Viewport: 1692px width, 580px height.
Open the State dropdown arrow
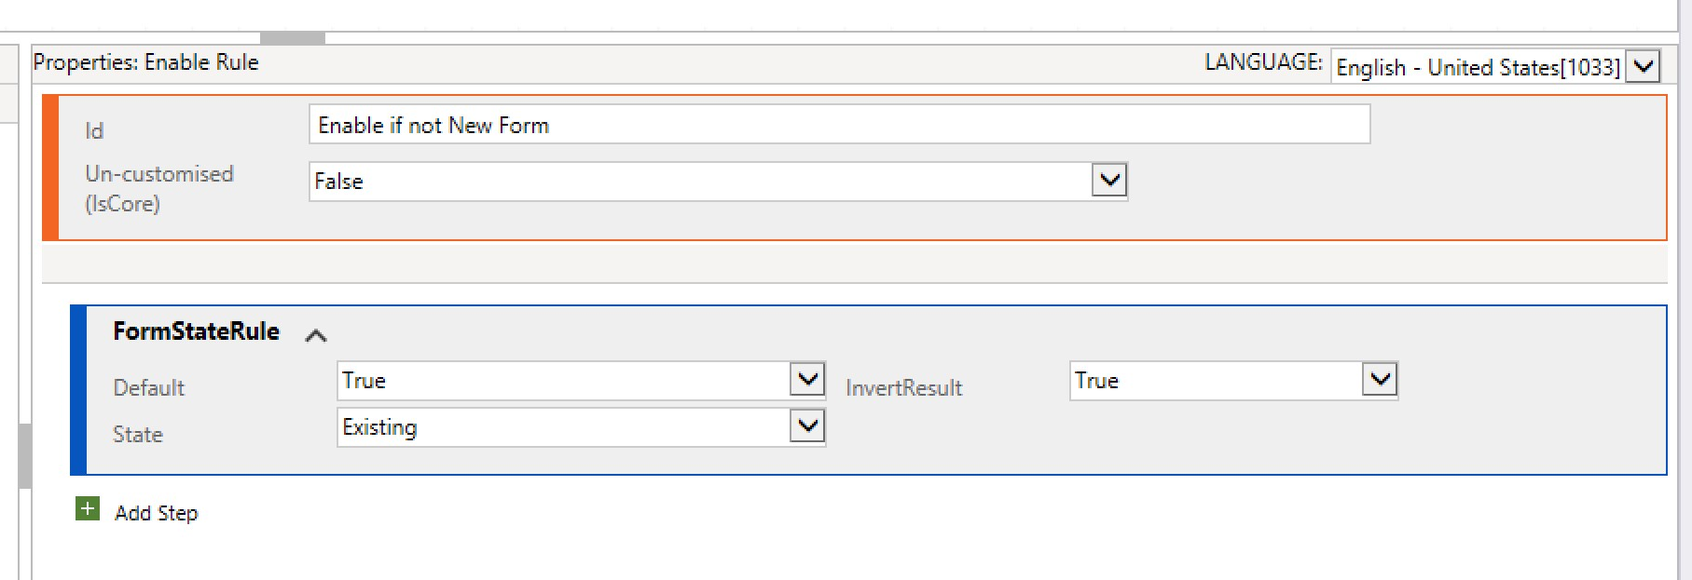coord(807,426)
